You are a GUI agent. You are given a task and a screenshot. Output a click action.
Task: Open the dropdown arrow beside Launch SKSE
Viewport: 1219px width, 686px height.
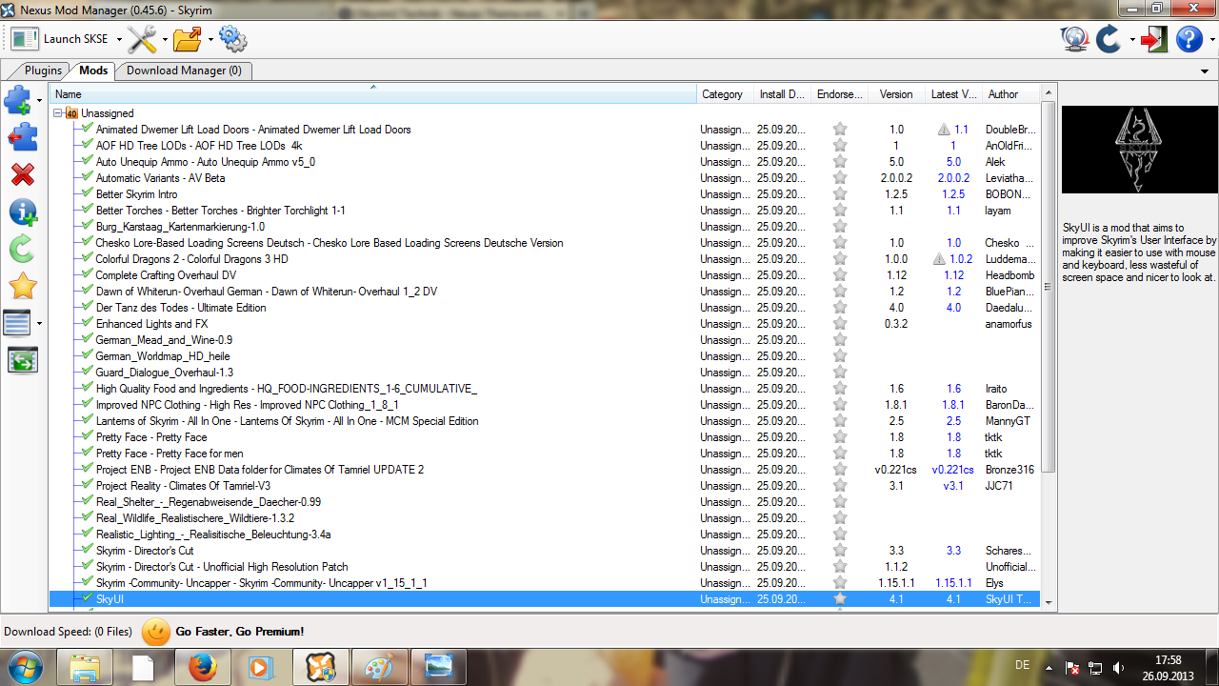pos(119,40)
